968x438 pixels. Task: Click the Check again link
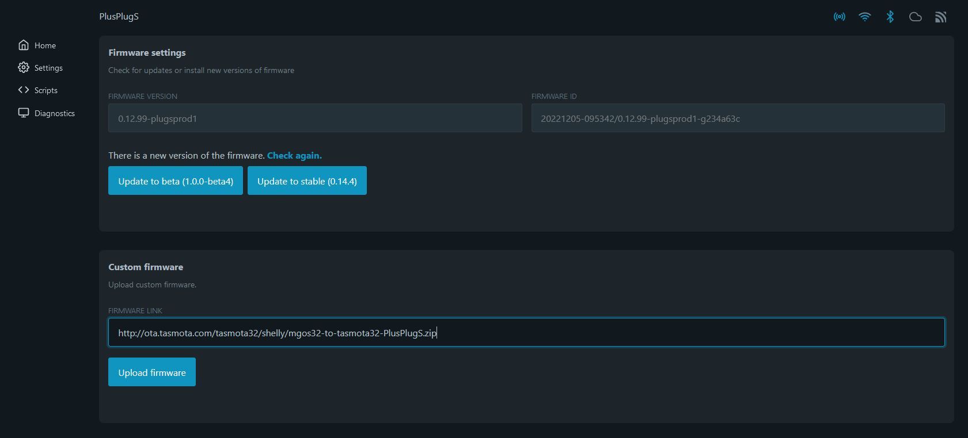pos(294,155)
